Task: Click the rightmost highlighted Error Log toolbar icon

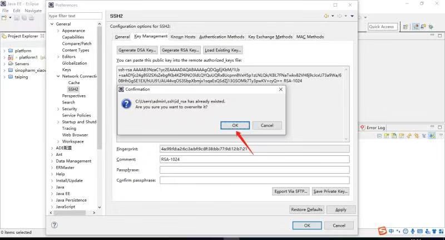Action: pyautogui.click(x=432, y=136)
